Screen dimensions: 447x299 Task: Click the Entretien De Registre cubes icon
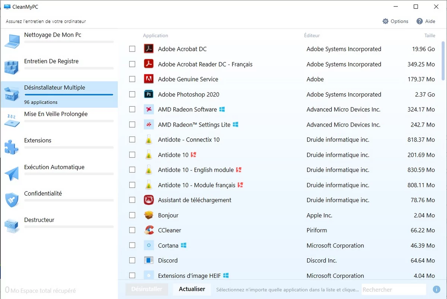point(12,68)
